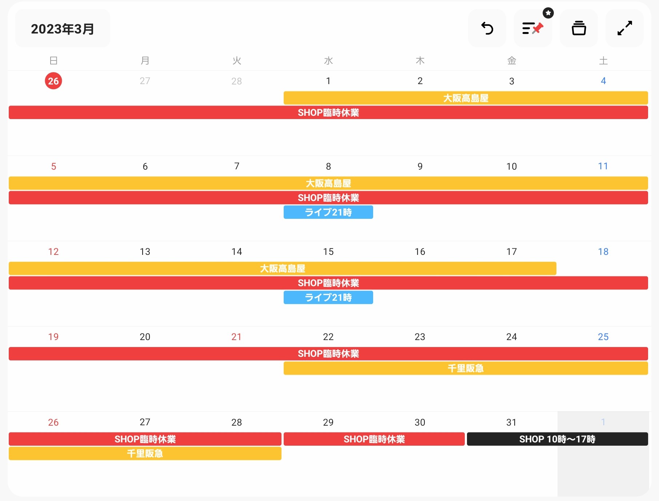Select date 5 in red

[53, 166]
